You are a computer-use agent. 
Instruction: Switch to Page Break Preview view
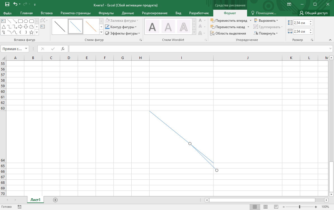pos(276,207)
